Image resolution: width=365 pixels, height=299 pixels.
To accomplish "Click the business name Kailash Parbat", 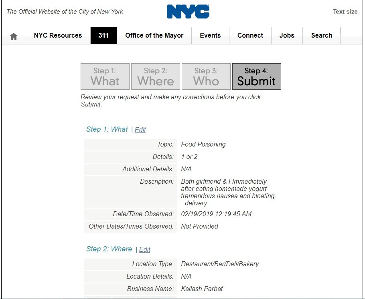I will point(202,289).
